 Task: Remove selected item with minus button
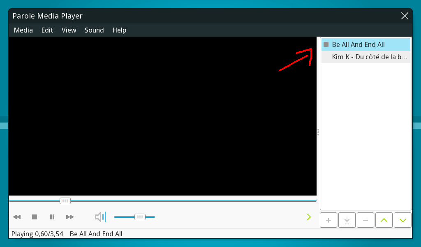(365, 220)
